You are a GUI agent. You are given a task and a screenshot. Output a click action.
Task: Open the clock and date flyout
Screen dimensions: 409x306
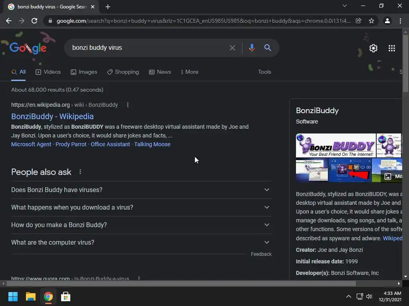390,296
